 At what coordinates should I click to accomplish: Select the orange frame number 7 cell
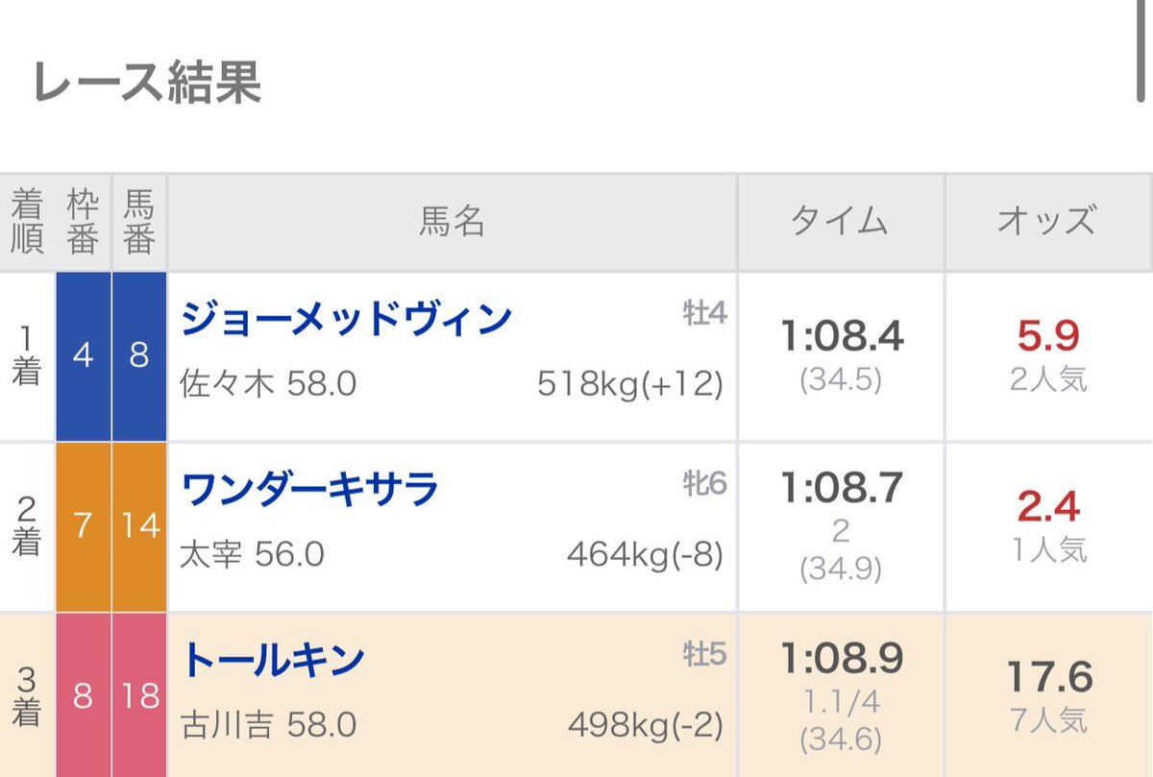point(83,527)
